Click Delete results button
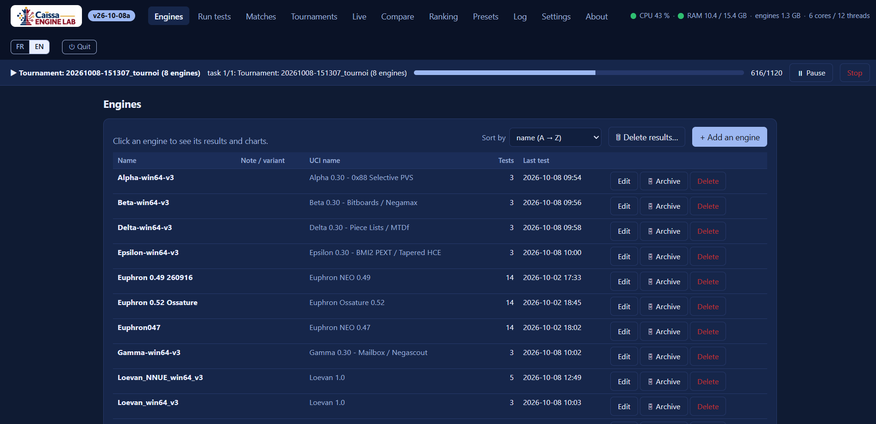This screenshot has width=876, height=424. (x=647, y=137)
